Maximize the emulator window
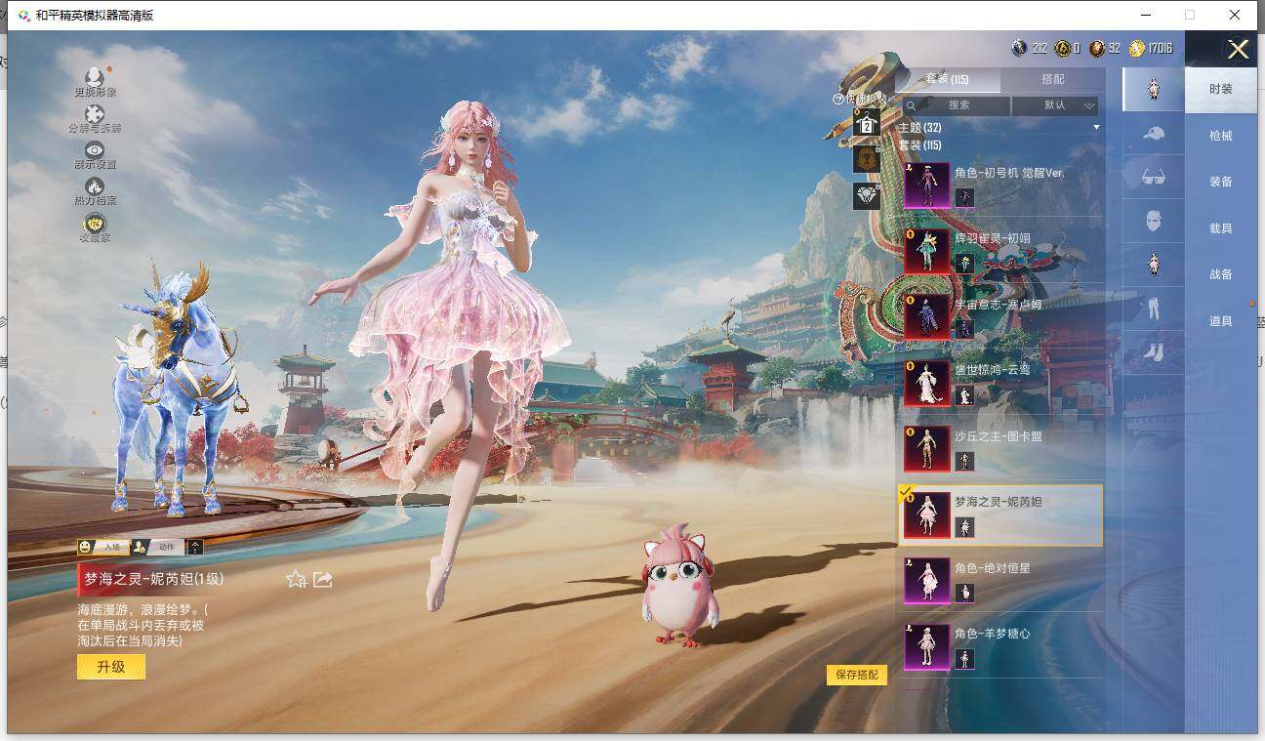The height and width of the screenshot is (741, 1265). pos(1190,15)
